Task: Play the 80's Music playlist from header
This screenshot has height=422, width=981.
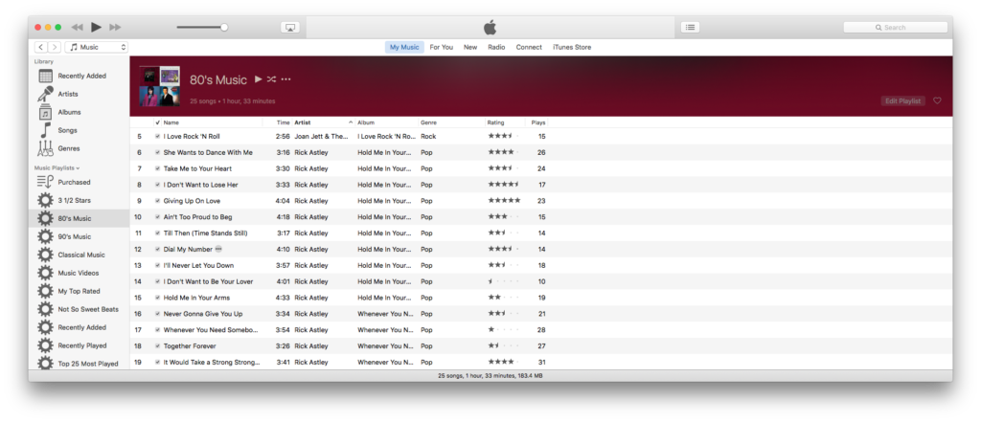Action: click(x=259, y=79)
